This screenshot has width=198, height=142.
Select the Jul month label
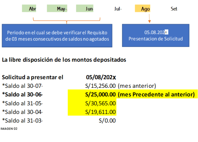coord(118,9)
